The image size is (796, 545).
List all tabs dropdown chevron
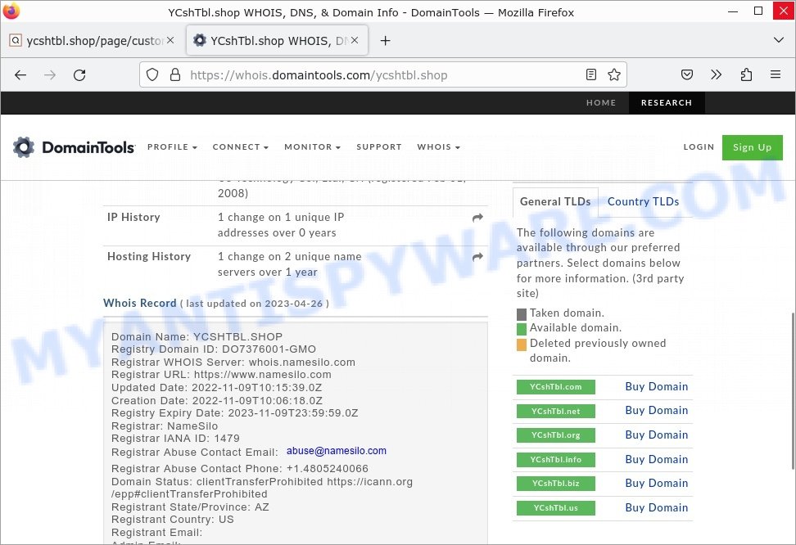778,40
